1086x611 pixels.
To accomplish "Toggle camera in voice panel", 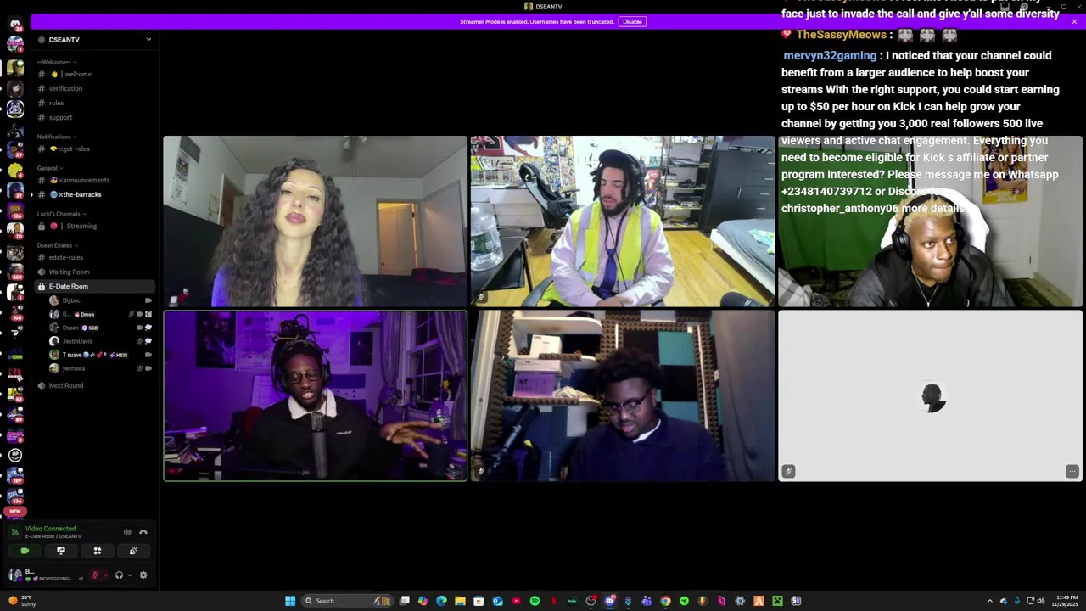I will pyautogui.click(x=25, y=551).
